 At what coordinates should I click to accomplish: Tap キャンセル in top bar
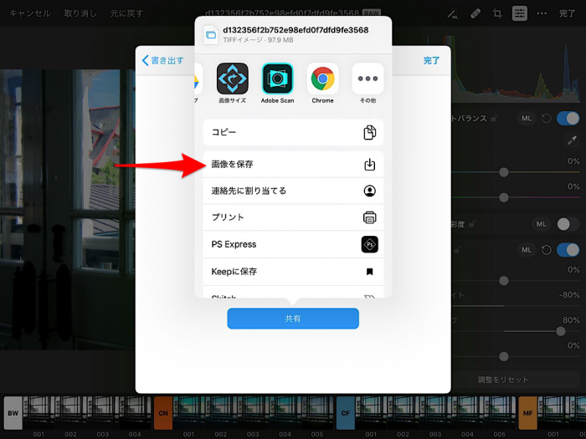(x=30, y=13)
